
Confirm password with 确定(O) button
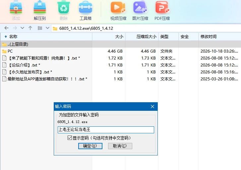tap(90, 146)
